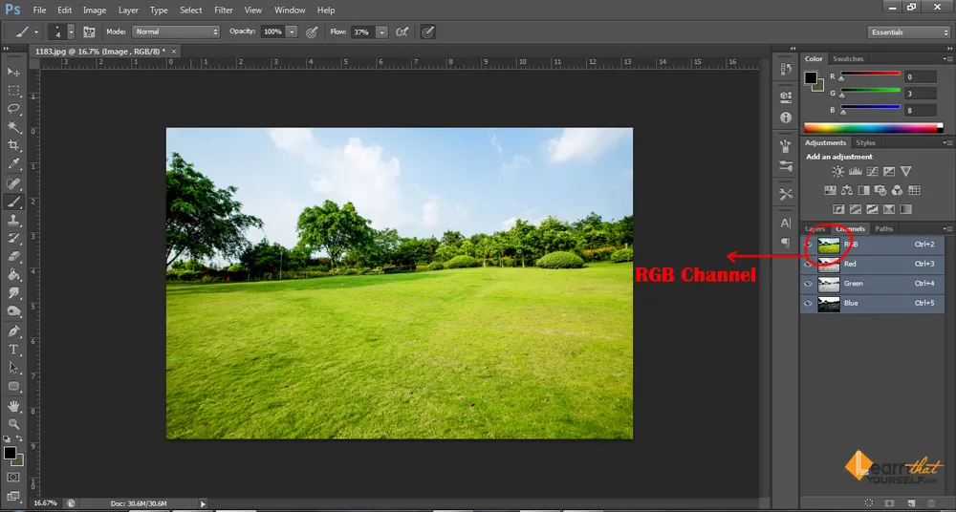Pick the Magic Wand tool
Image resolution: width=956 pixels, height=512 pixels.
(x=13, y=127)
